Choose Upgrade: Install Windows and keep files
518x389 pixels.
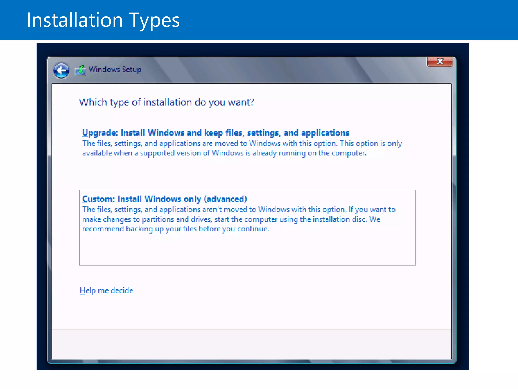click(x=216, y=133)
